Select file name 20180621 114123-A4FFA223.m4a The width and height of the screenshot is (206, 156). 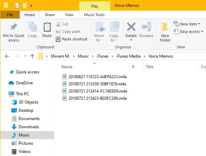coord(97,77)
